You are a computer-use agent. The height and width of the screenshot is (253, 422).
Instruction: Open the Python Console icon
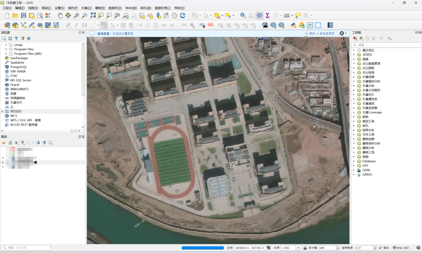click(x=293, y=25)
